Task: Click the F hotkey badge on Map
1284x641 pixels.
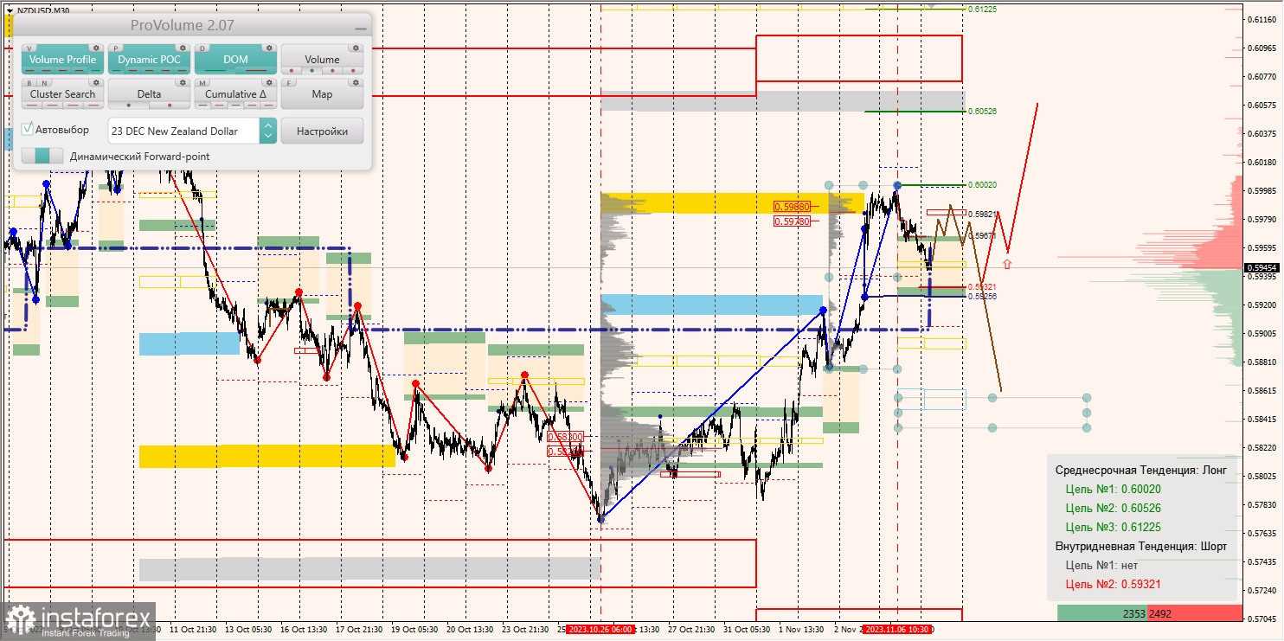Action: coord(289,83)
